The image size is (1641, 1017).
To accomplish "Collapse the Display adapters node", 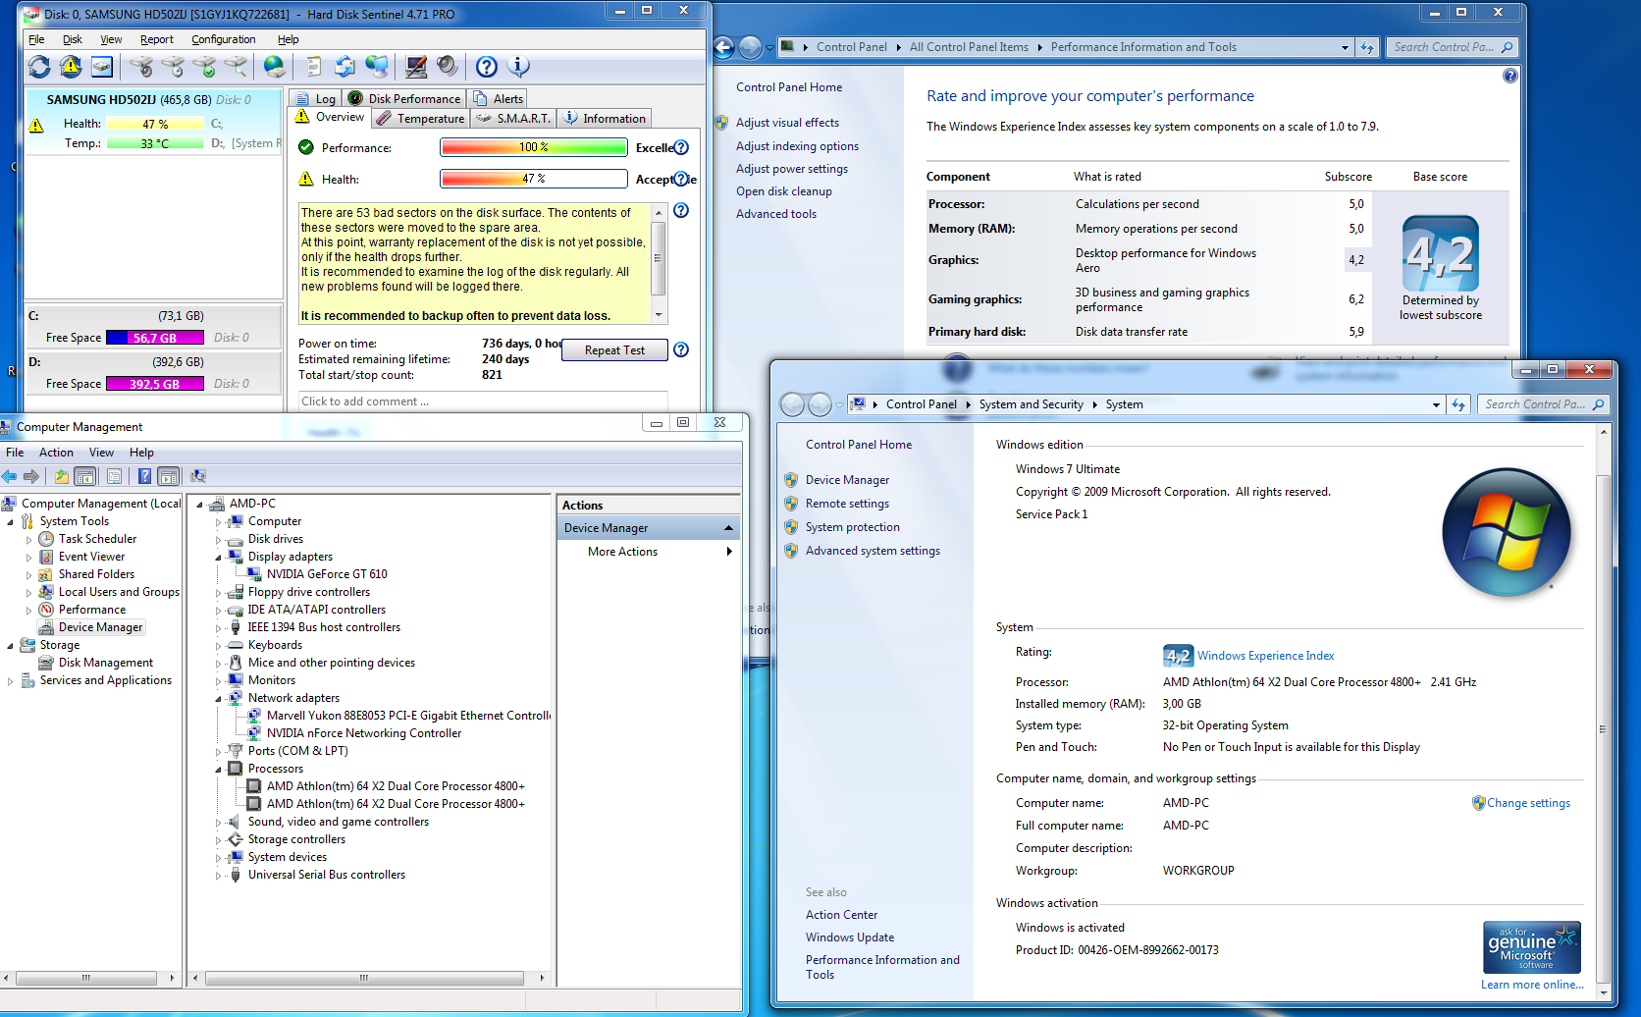I will tap(219, 558).
